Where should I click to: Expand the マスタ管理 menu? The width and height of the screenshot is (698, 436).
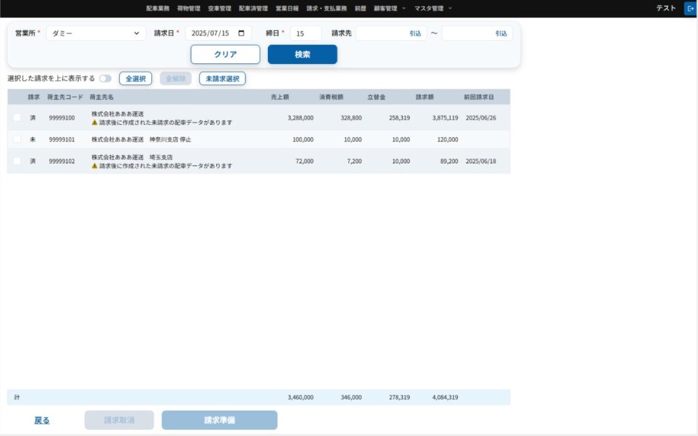(x=433, y=8)
